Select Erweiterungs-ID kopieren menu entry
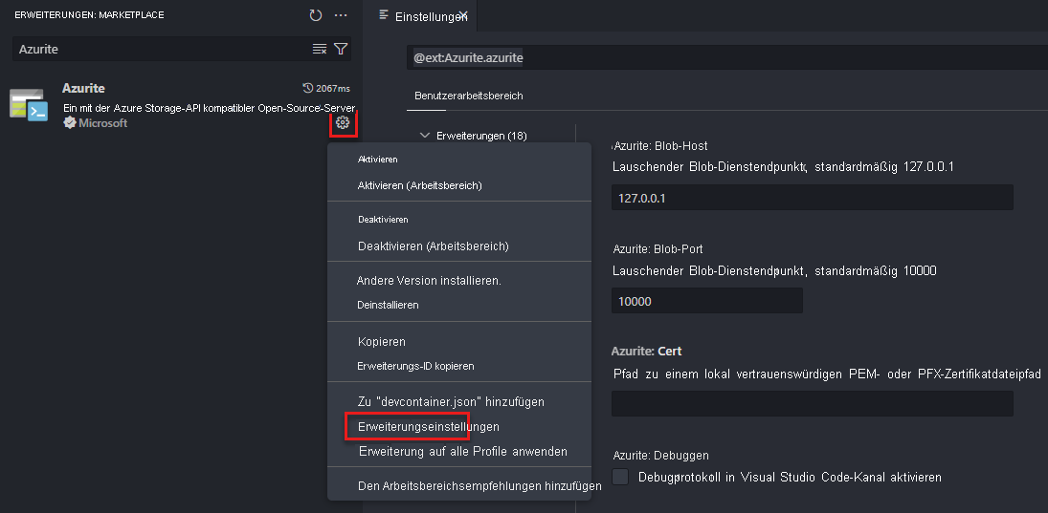This screenshot has height=513, width=1048. 416,366
